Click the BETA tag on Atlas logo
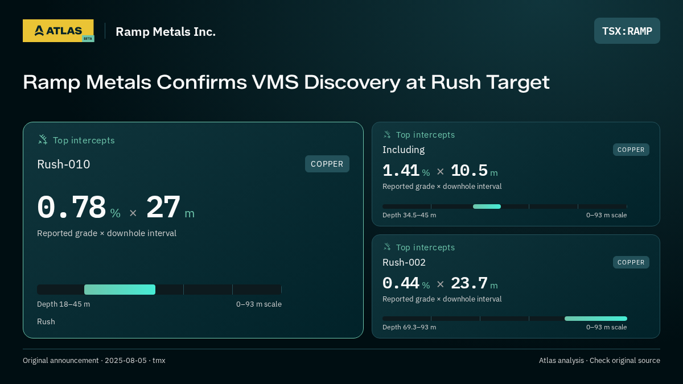Viewport: 683px width, 384px height. point(88,39)
